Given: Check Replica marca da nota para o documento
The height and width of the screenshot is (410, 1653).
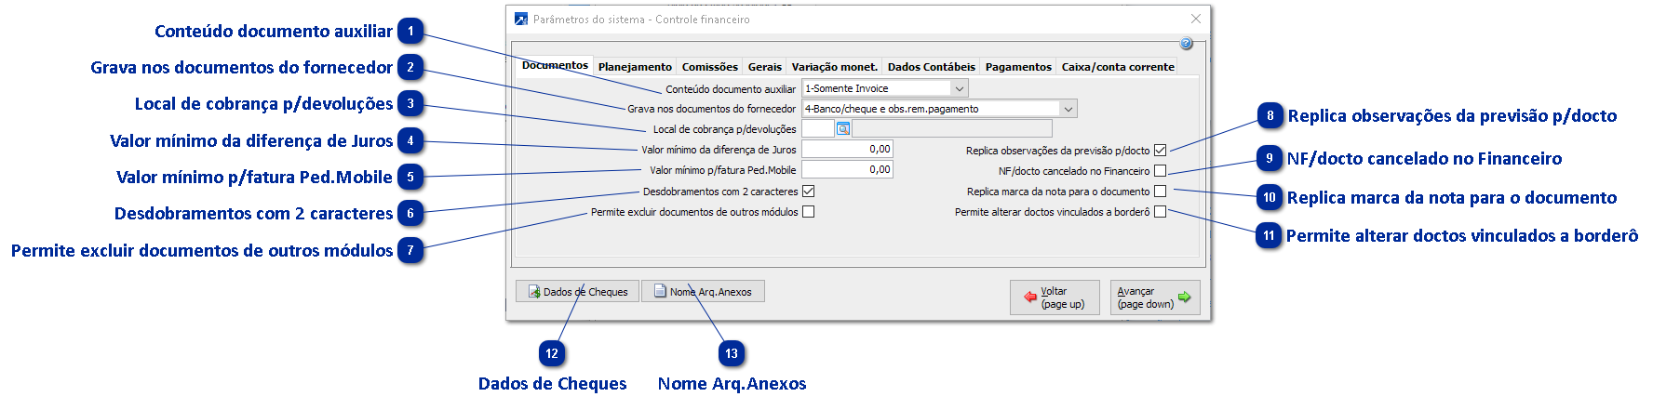Looking at the screenshot, I should click(x=1160, y=192).
